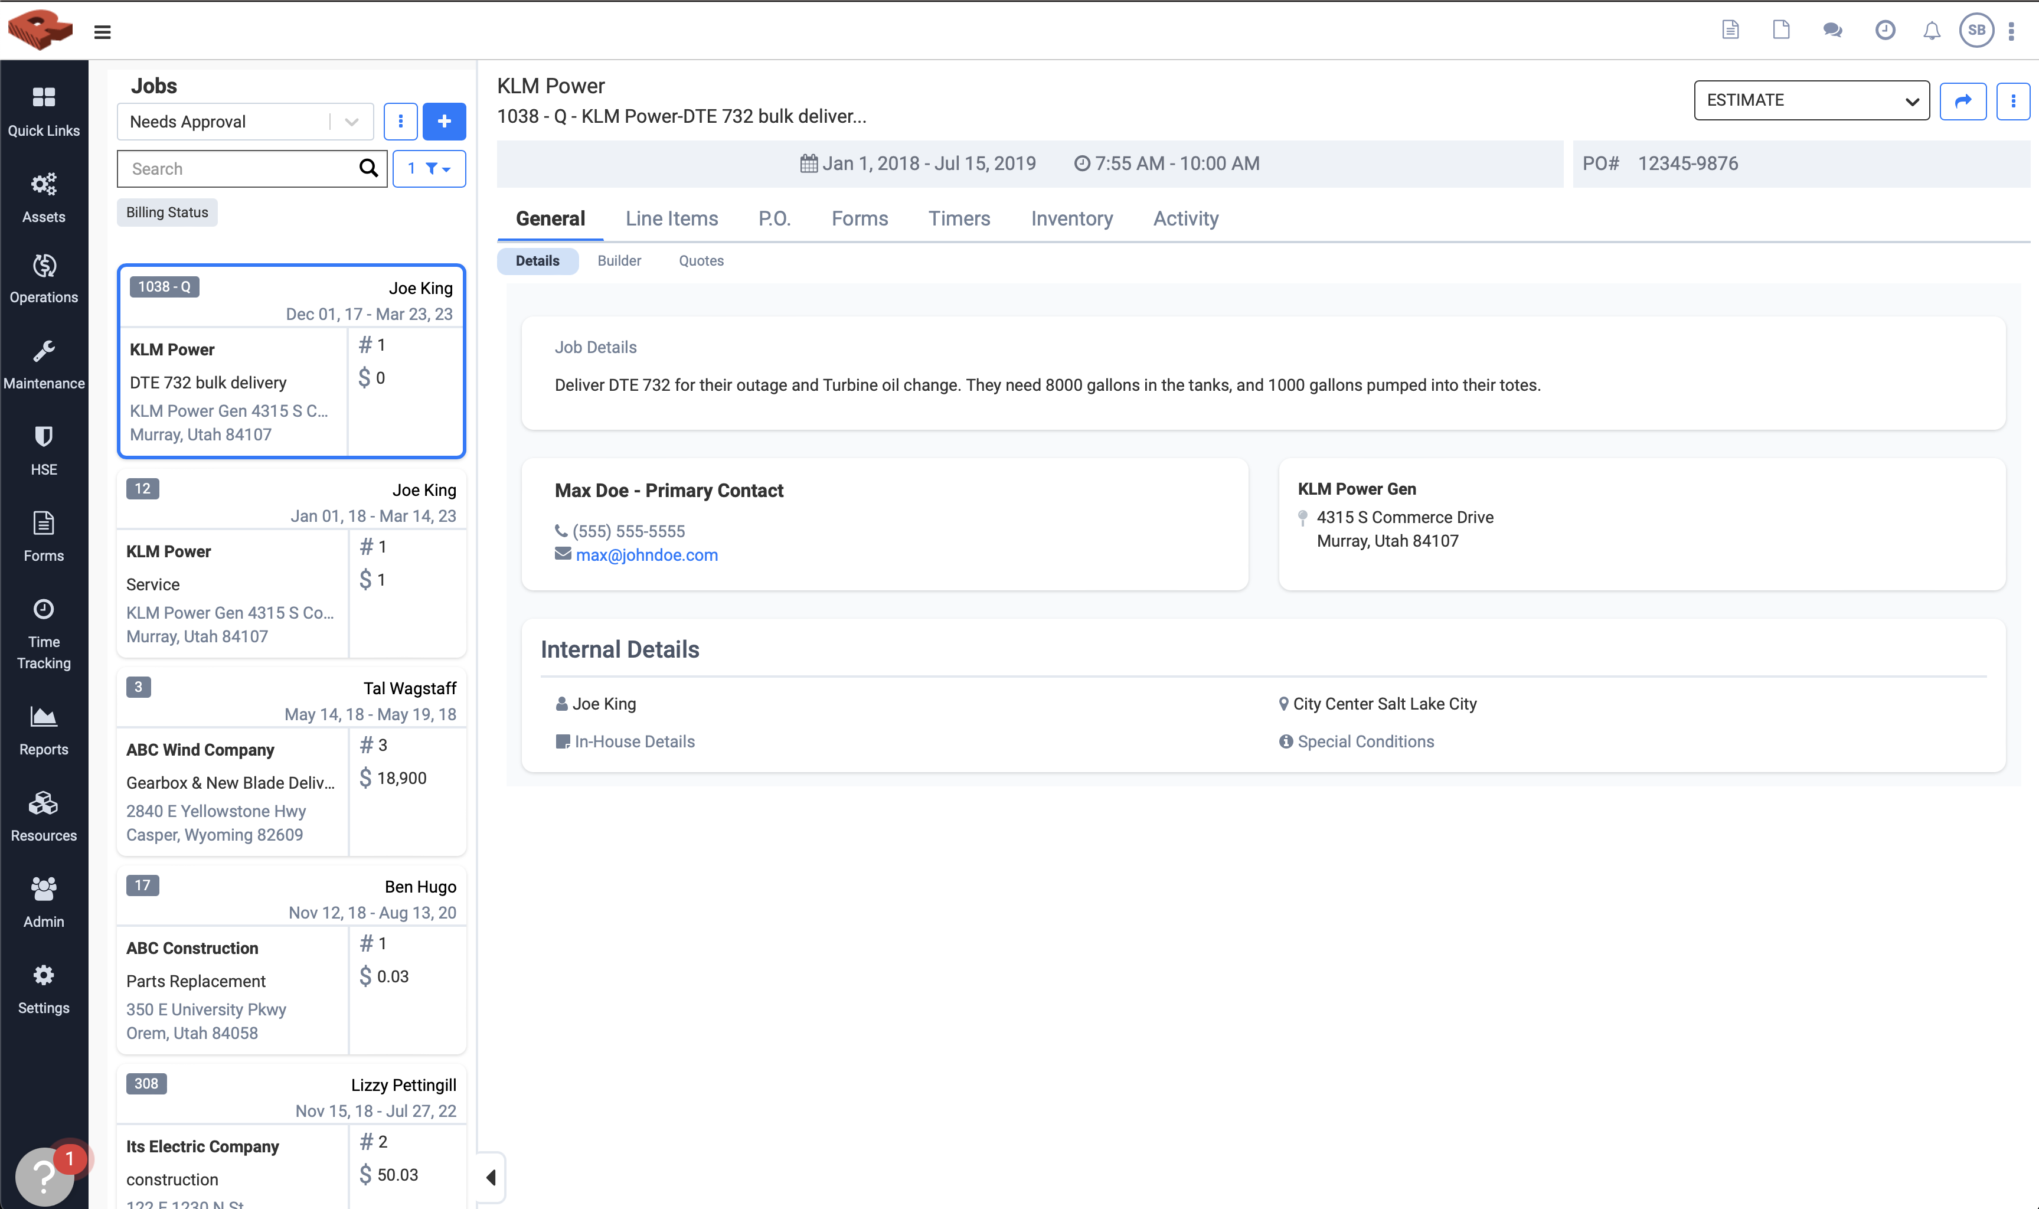Switch to the Line Items tab

coord(671,218)
